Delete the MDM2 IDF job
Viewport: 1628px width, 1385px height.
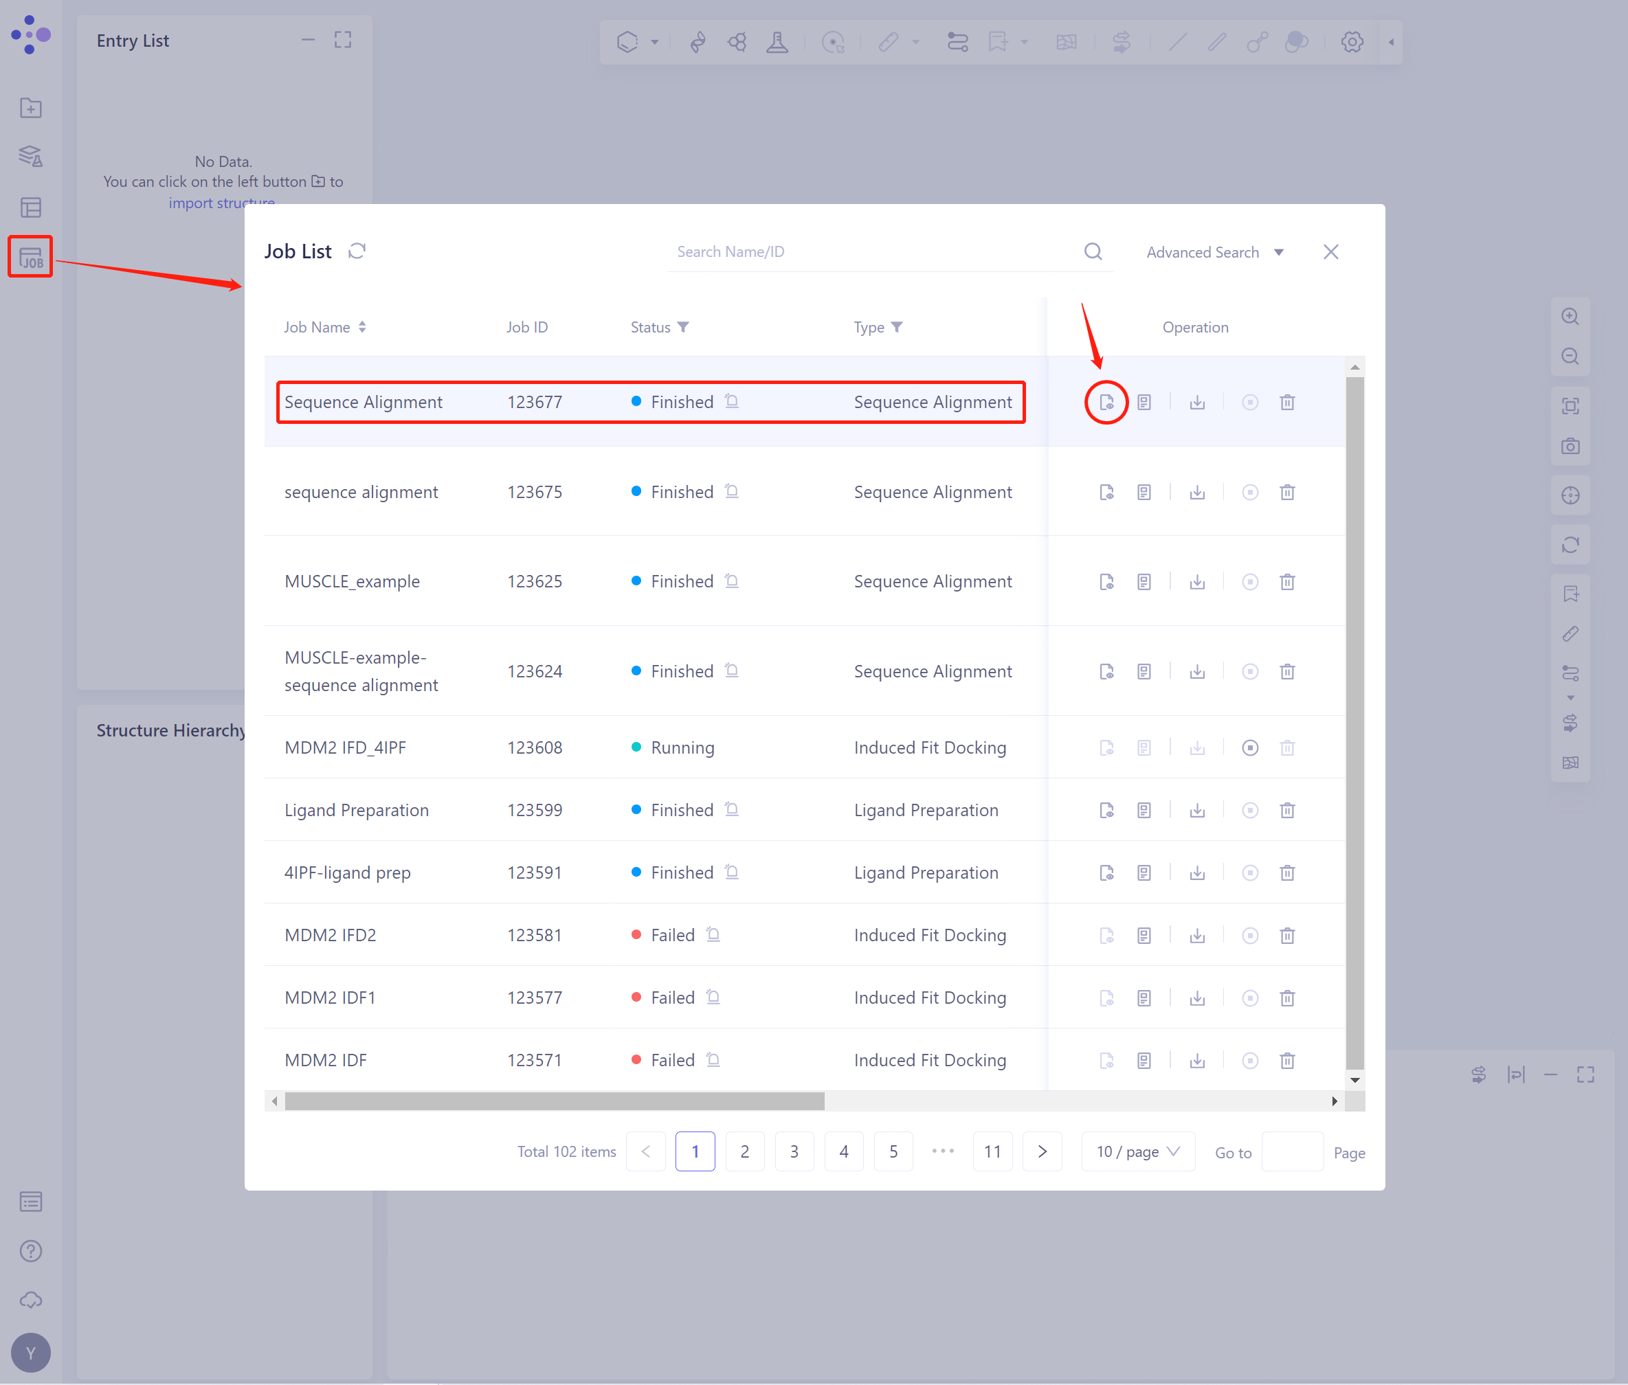click(x=1287, y=1061)
